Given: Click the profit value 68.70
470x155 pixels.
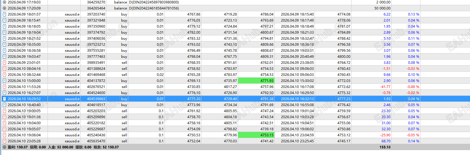Looking at the screenshot, I should [386, 141].
